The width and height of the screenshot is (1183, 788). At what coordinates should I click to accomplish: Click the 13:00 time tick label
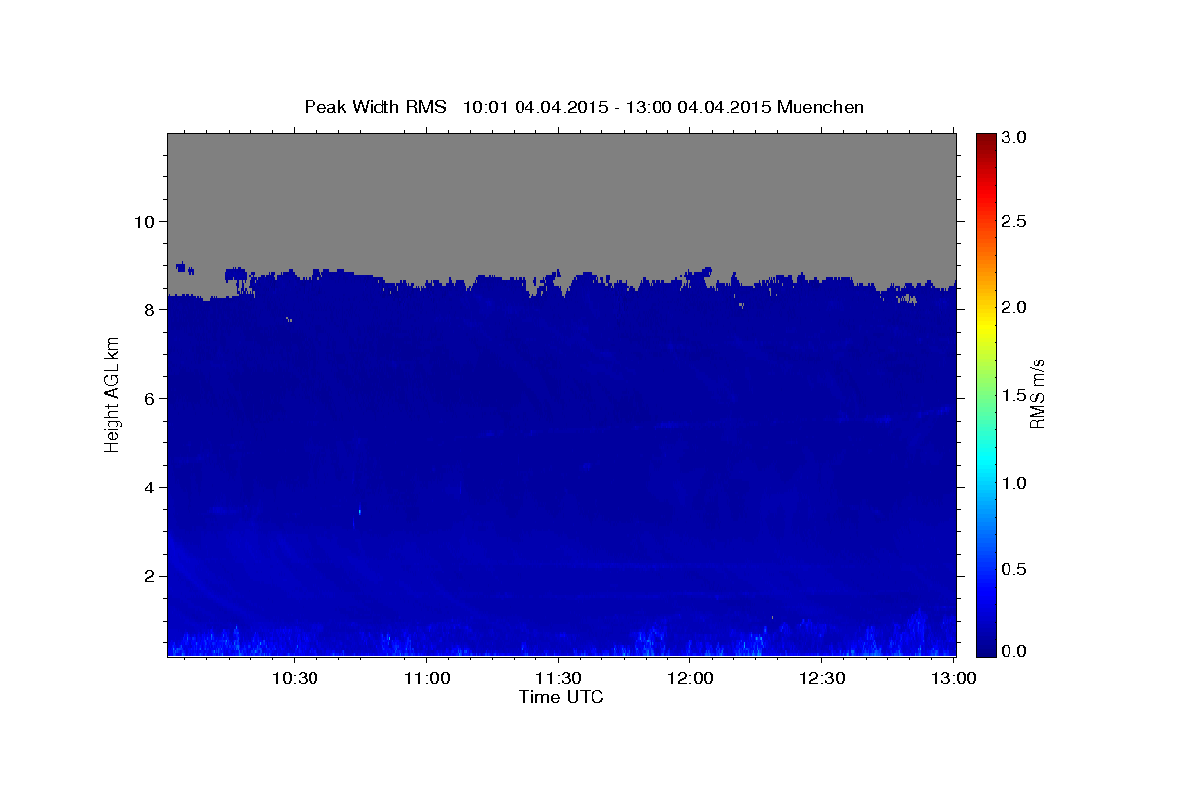(x=953, y=678)
